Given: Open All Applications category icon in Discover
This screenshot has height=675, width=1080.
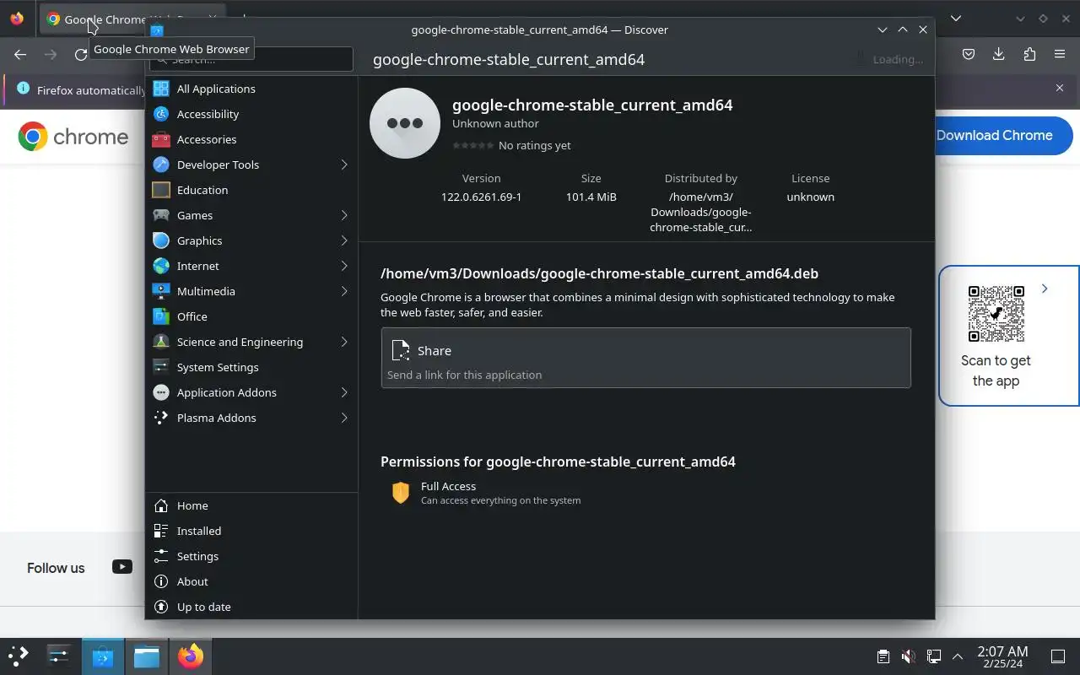Looking at the screenshot, I should (x=161, y=89).
